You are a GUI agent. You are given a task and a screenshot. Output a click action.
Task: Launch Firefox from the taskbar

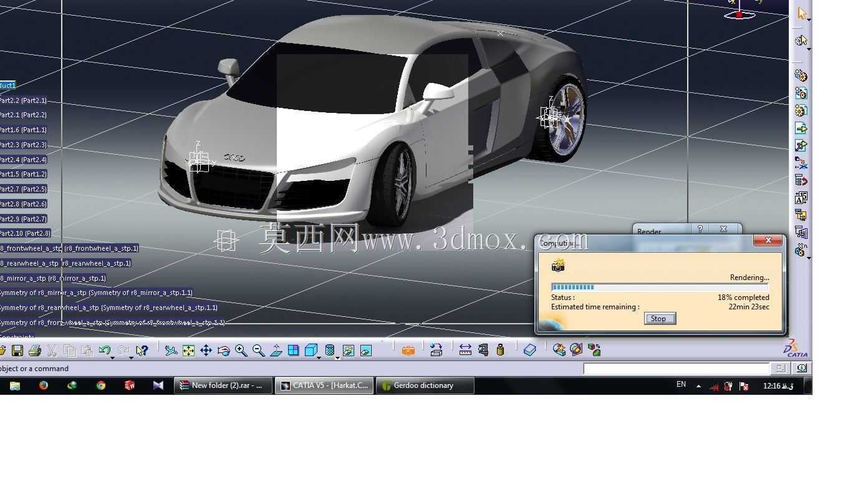[43, 385]
